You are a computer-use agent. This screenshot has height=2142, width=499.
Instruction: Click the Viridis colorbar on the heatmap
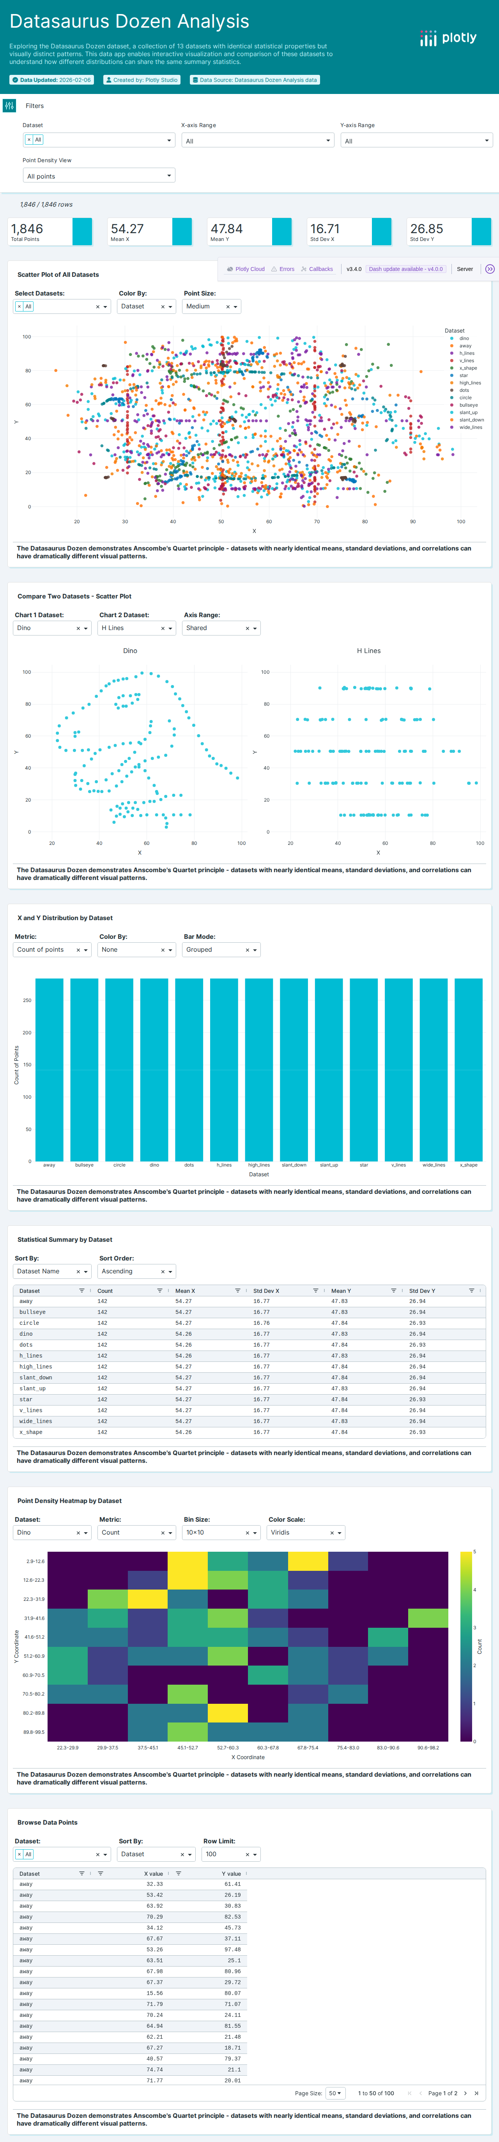[x=466, y=1646]
